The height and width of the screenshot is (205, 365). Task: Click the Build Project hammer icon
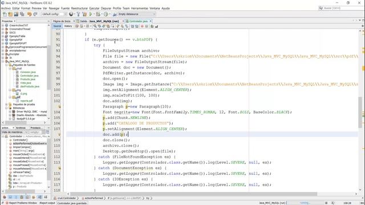[x=79, y=14]
